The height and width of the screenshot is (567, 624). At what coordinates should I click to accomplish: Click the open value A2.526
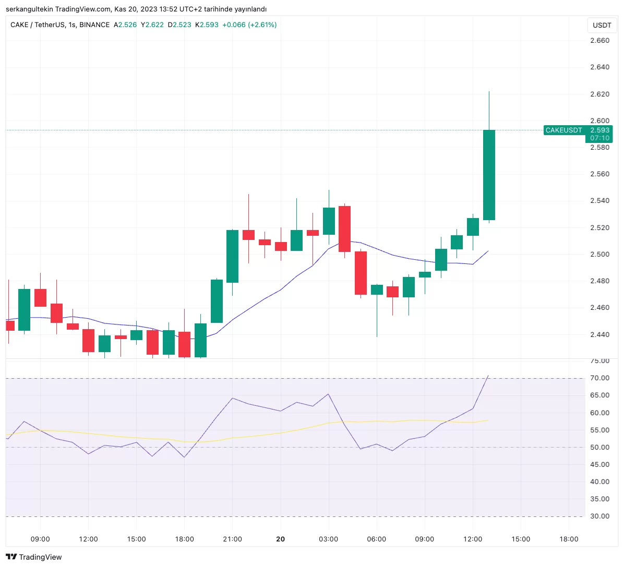(125, 25)
